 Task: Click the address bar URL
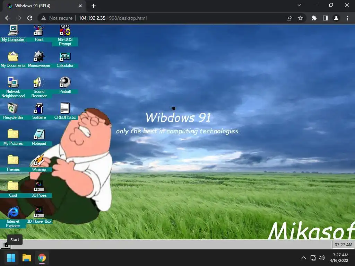pyautogui.click(x=113, y=18)
